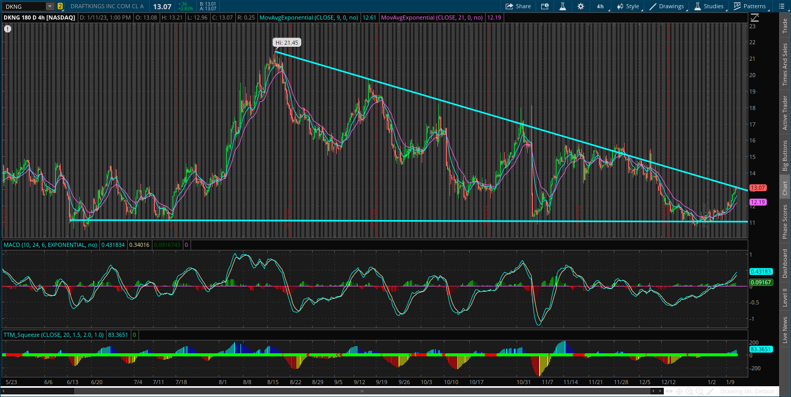
Task: Click the 83.3651 squeeze value axis tag
Action: [760, 349]
